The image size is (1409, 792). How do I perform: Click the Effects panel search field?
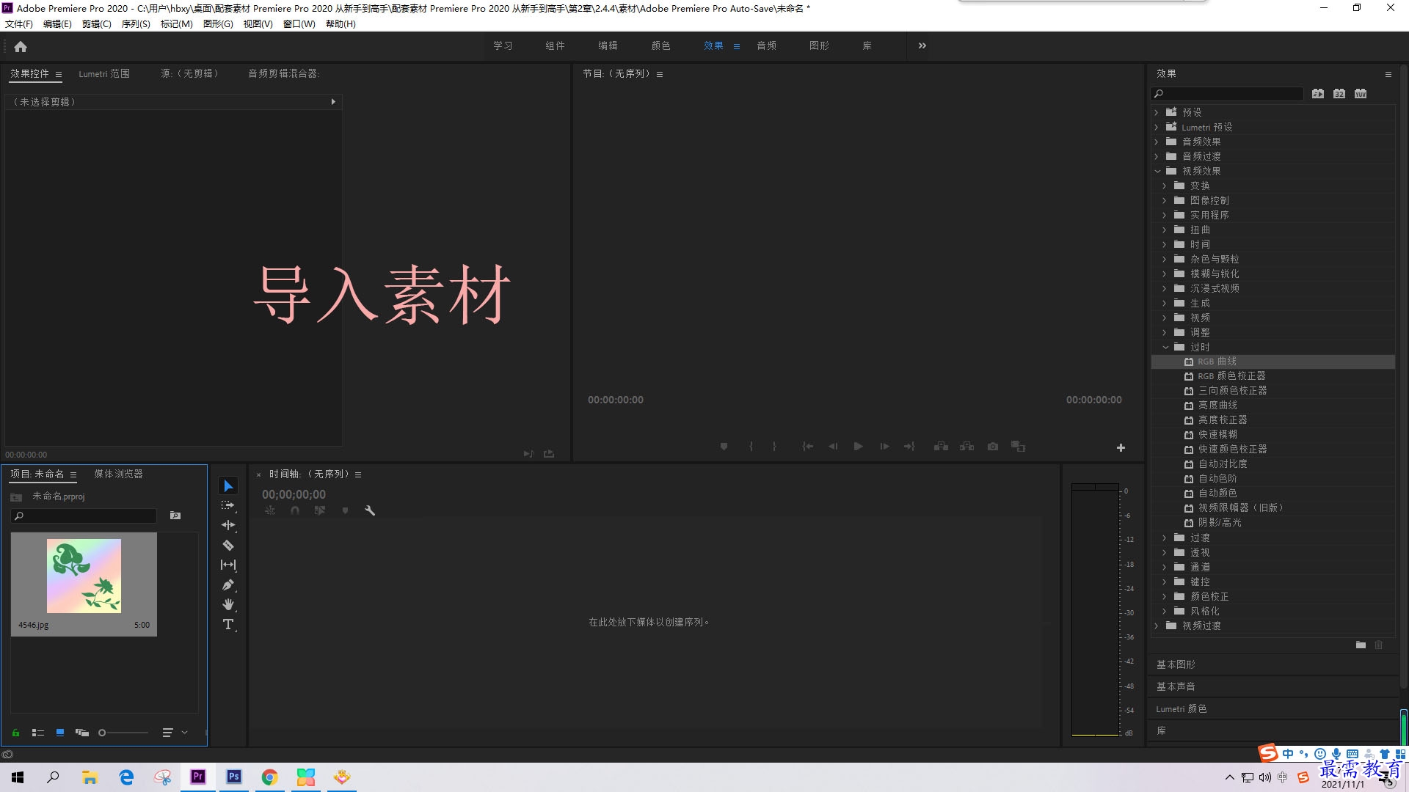(1227, 94)
